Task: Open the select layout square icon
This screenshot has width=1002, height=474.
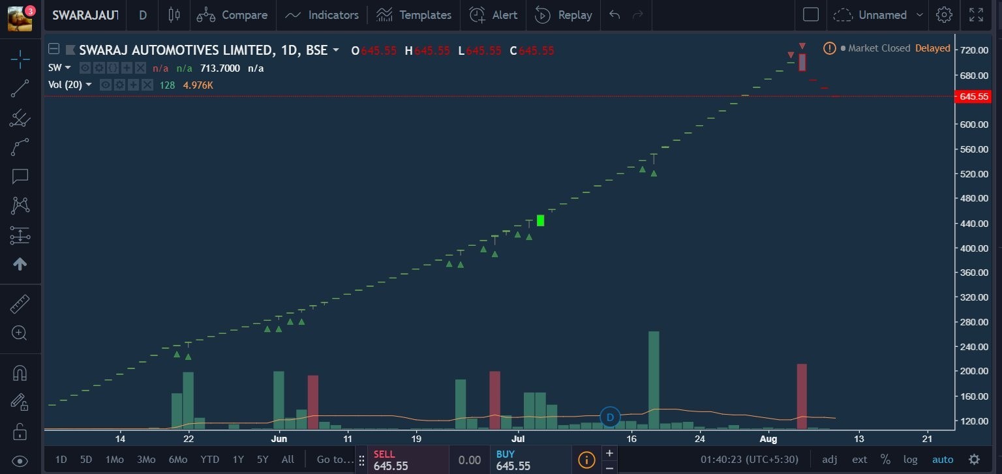Action: (x=811, y=15)
